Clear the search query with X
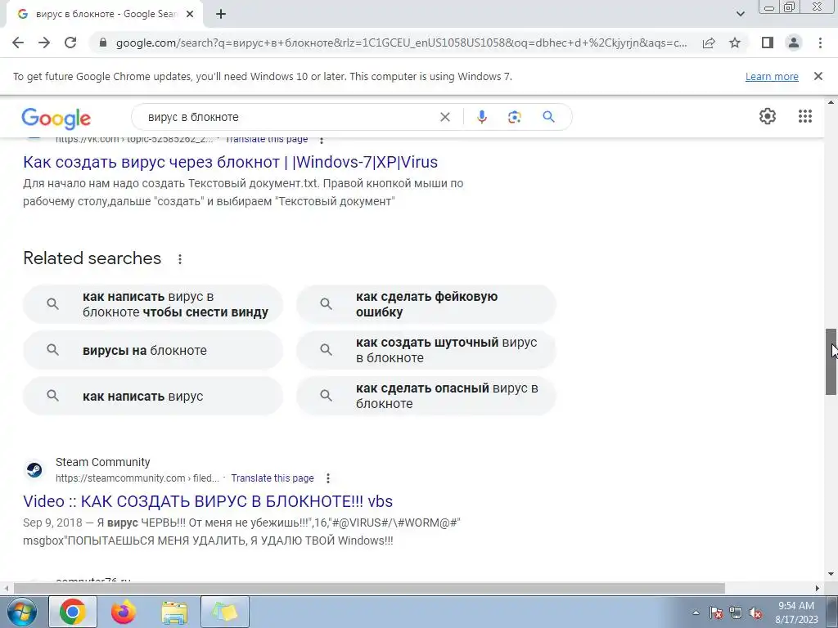 (x=444, y=117)
